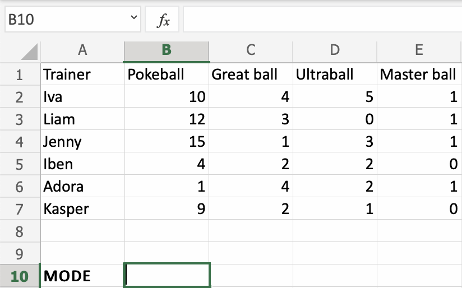This screenshot has width=462, height=288.
Task: Click the Master ball header cell
Action: point(419,74)
